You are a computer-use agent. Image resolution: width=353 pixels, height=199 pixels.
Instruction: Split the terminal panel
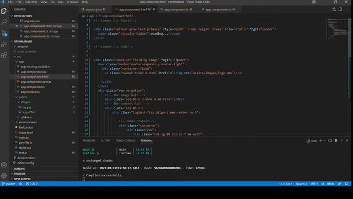click(x=330, y=140)
